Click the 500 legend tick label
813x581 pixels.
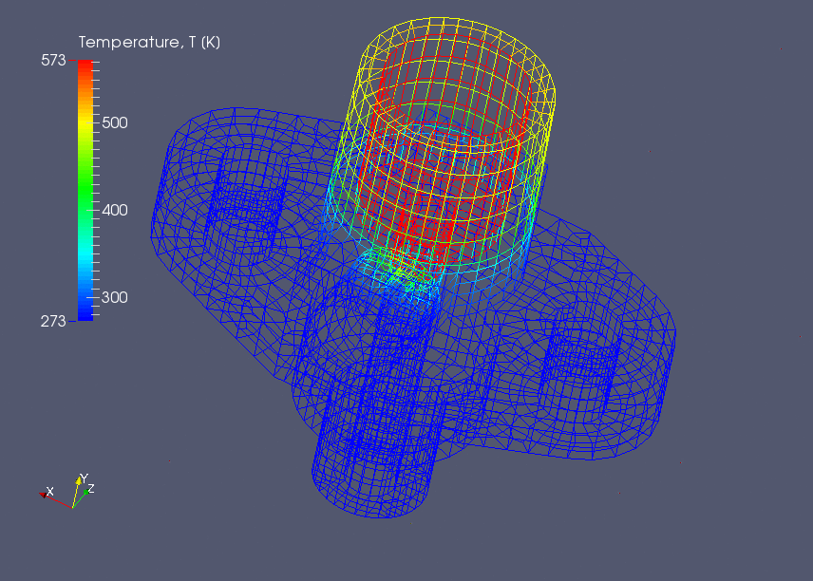115,122
